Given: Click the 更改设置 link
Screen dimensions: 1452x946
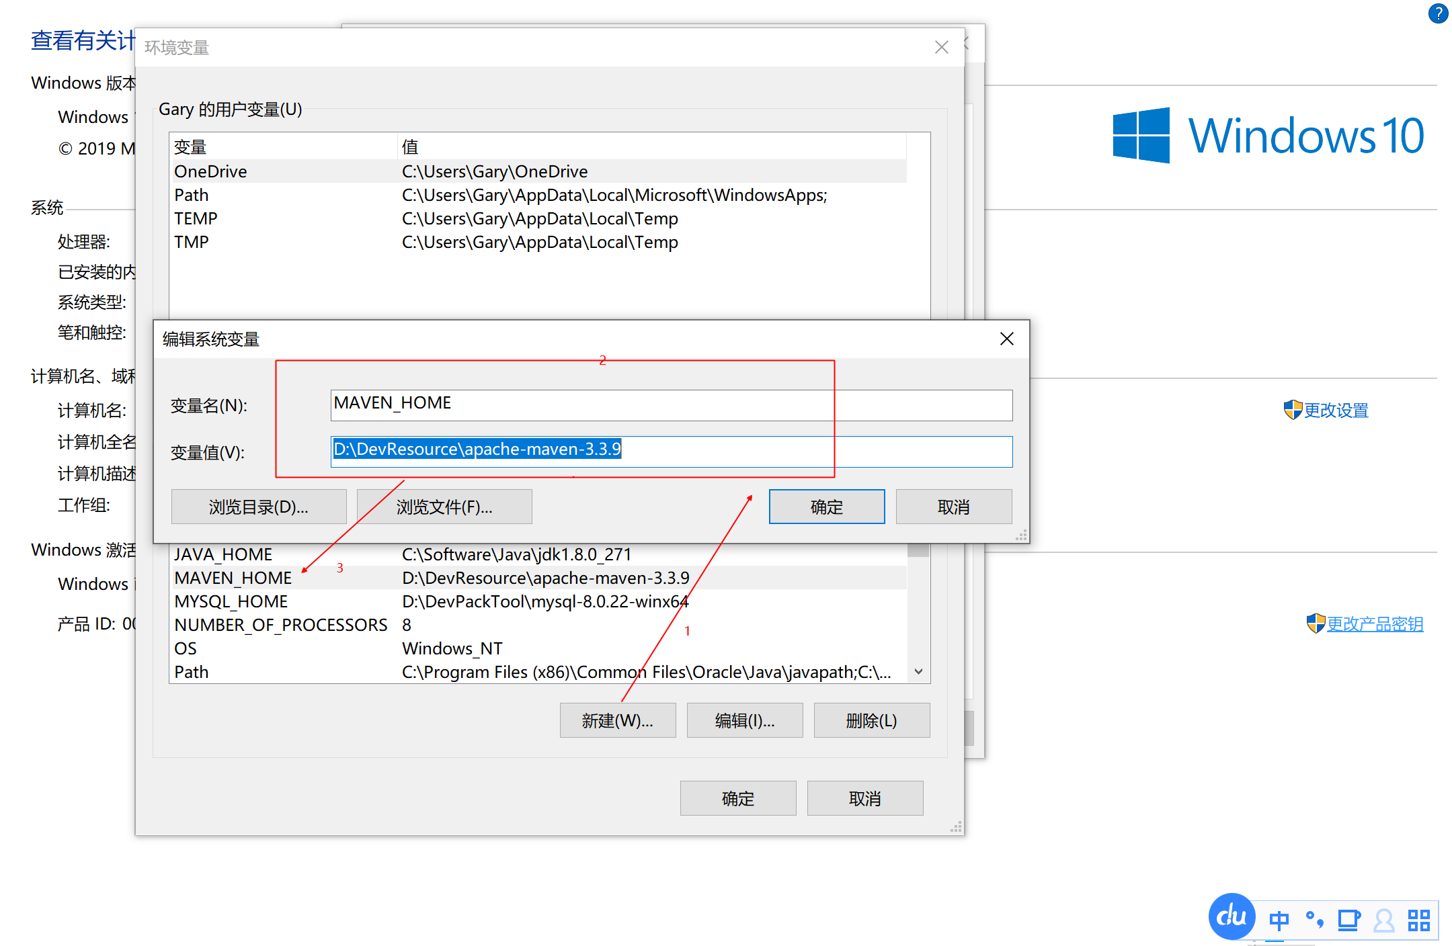Looking at the screenshot, I should tap(1336, 410).
